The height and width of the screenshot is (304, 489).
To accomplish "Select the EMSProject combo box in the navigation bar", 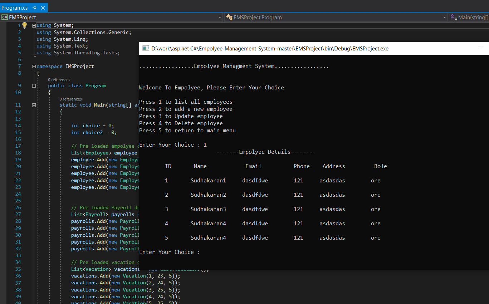I will click(107, 17).
